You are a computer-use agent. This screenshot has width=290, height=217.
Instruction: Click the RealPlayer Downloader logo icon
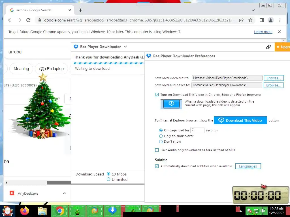[76, 47]
